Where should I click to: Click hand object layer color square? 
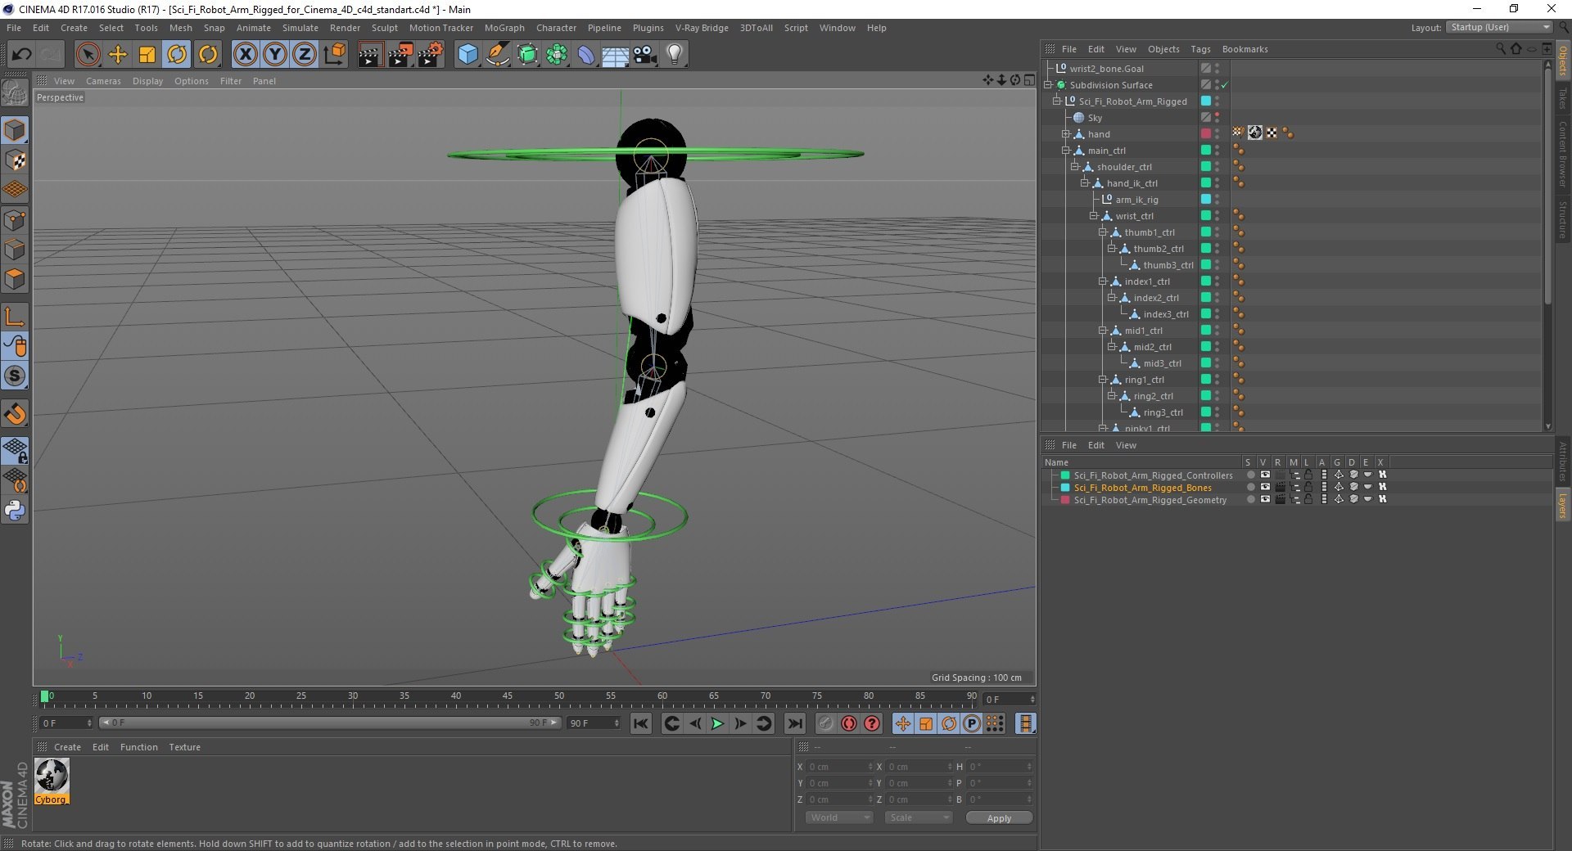(x=1205, y=133)
